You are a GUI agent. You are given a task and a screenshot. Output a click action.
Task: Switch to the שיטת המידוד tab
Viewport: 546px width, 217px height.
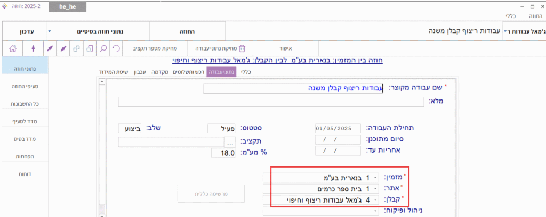pyautogui.click(x=114, y=72)
